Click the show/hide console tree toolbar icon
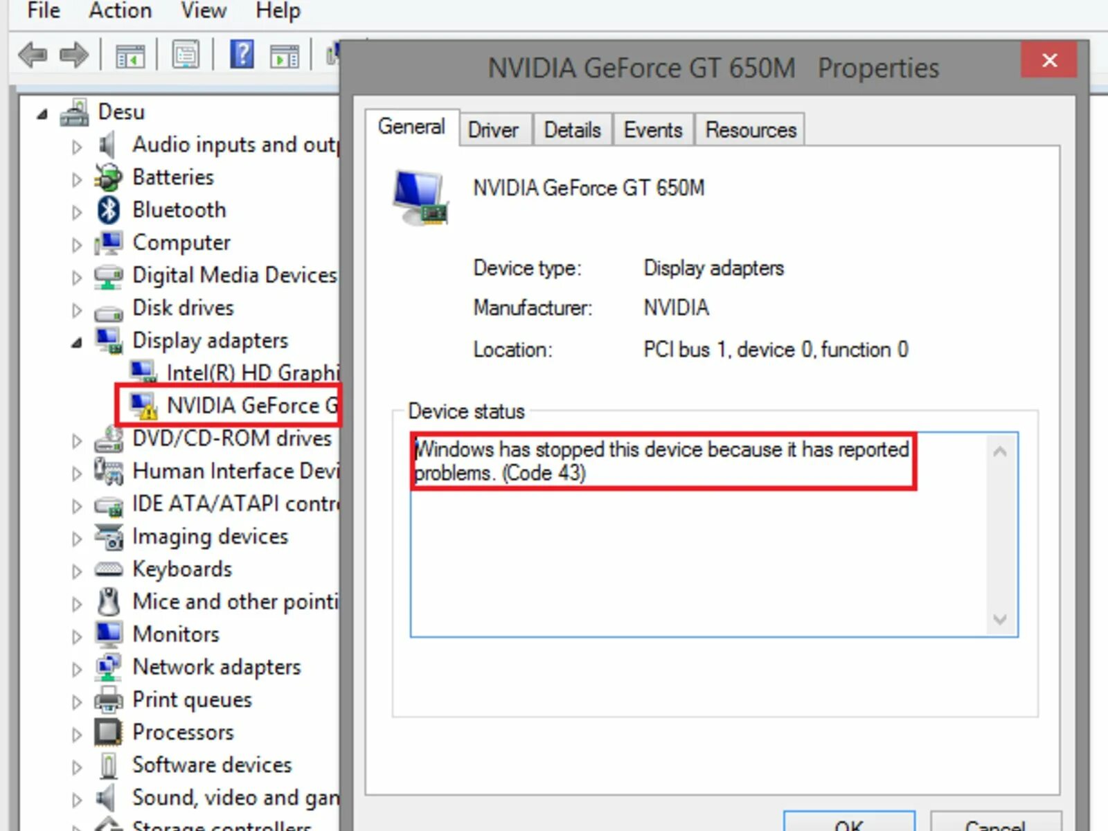Screen dimensions: 1108x831 tap(129, 55)
